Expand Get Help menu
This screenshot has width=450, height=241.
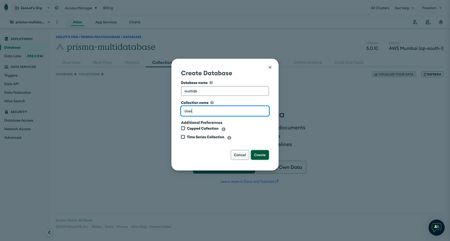click(404, 8)
